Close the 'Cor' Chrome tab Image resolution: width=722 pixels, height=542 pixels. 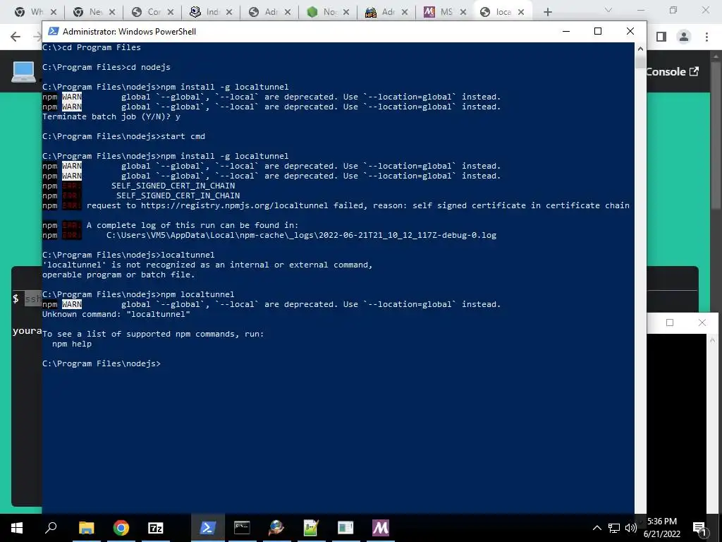coord(171,12)
